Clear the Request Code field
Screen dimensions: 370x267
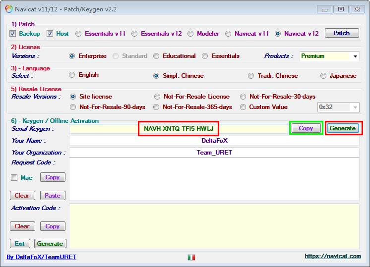[22, 196]
